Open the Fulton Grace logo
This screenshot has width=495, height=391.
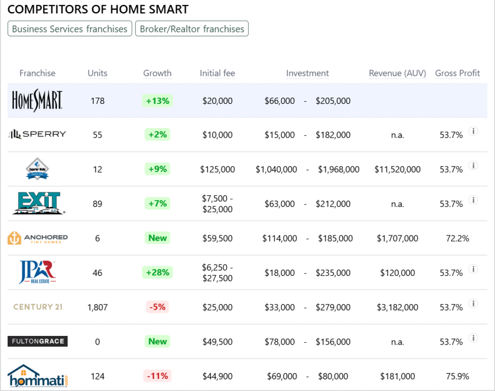pos(38,341)
